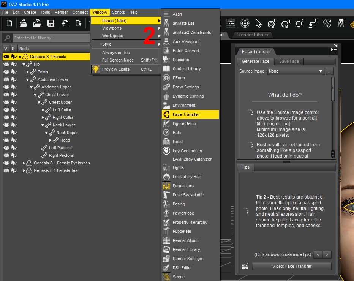The height and width of the screenshot is (281, 354).
Task: Expand Genesis 8.1 Female Eyelashes node
Action: (24, 163)
